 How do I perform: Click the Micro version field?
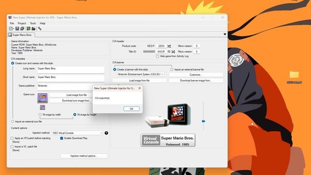click(x=196, y=52)
